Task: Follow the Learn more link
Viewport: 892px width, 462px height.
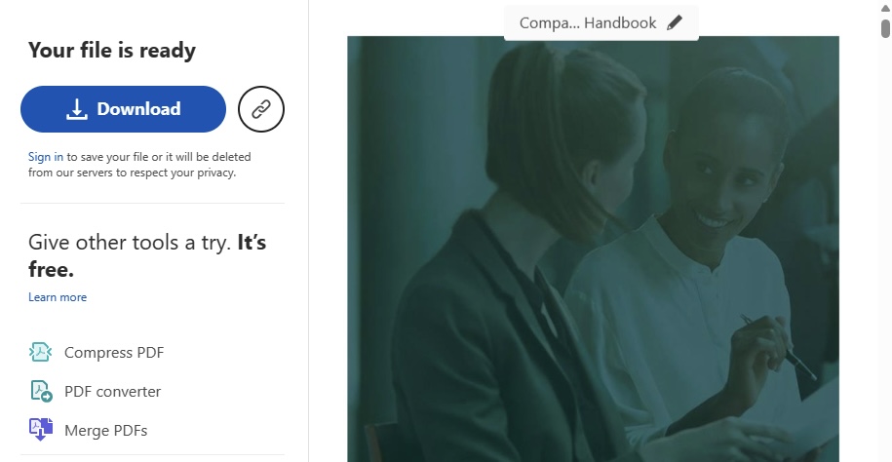Action: [x=58, y=297]
